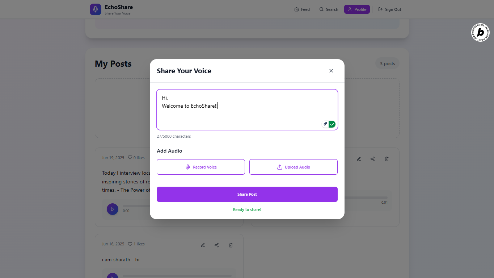Choose Upload Audio option
This screenshot has height=278, width=494.
pos(294,167)
